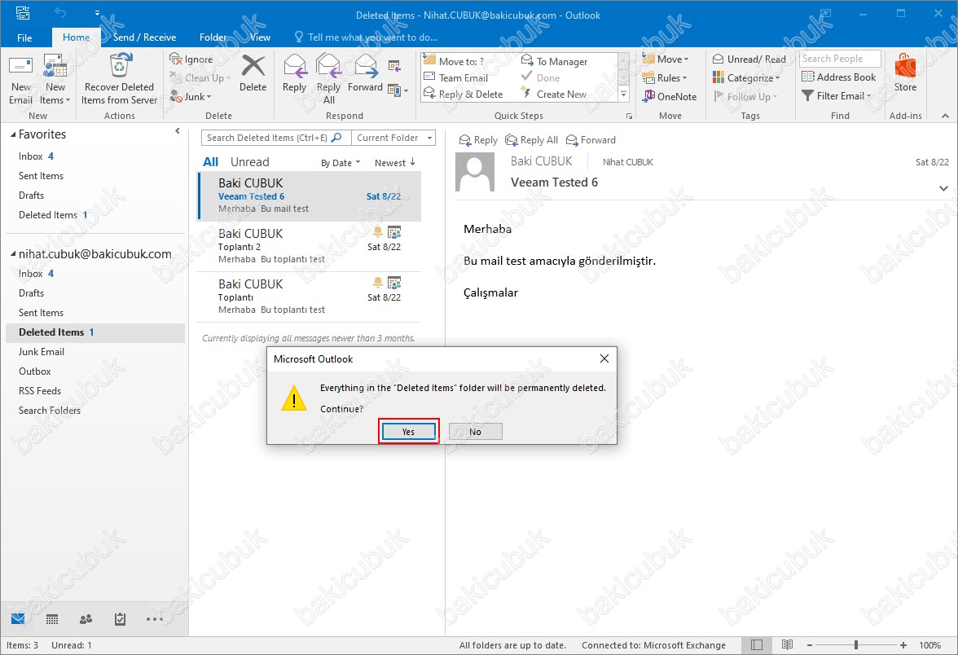Select the Reply & Delete quick step
This screenshot has height=655, width=958.
(x=463, y=95)
